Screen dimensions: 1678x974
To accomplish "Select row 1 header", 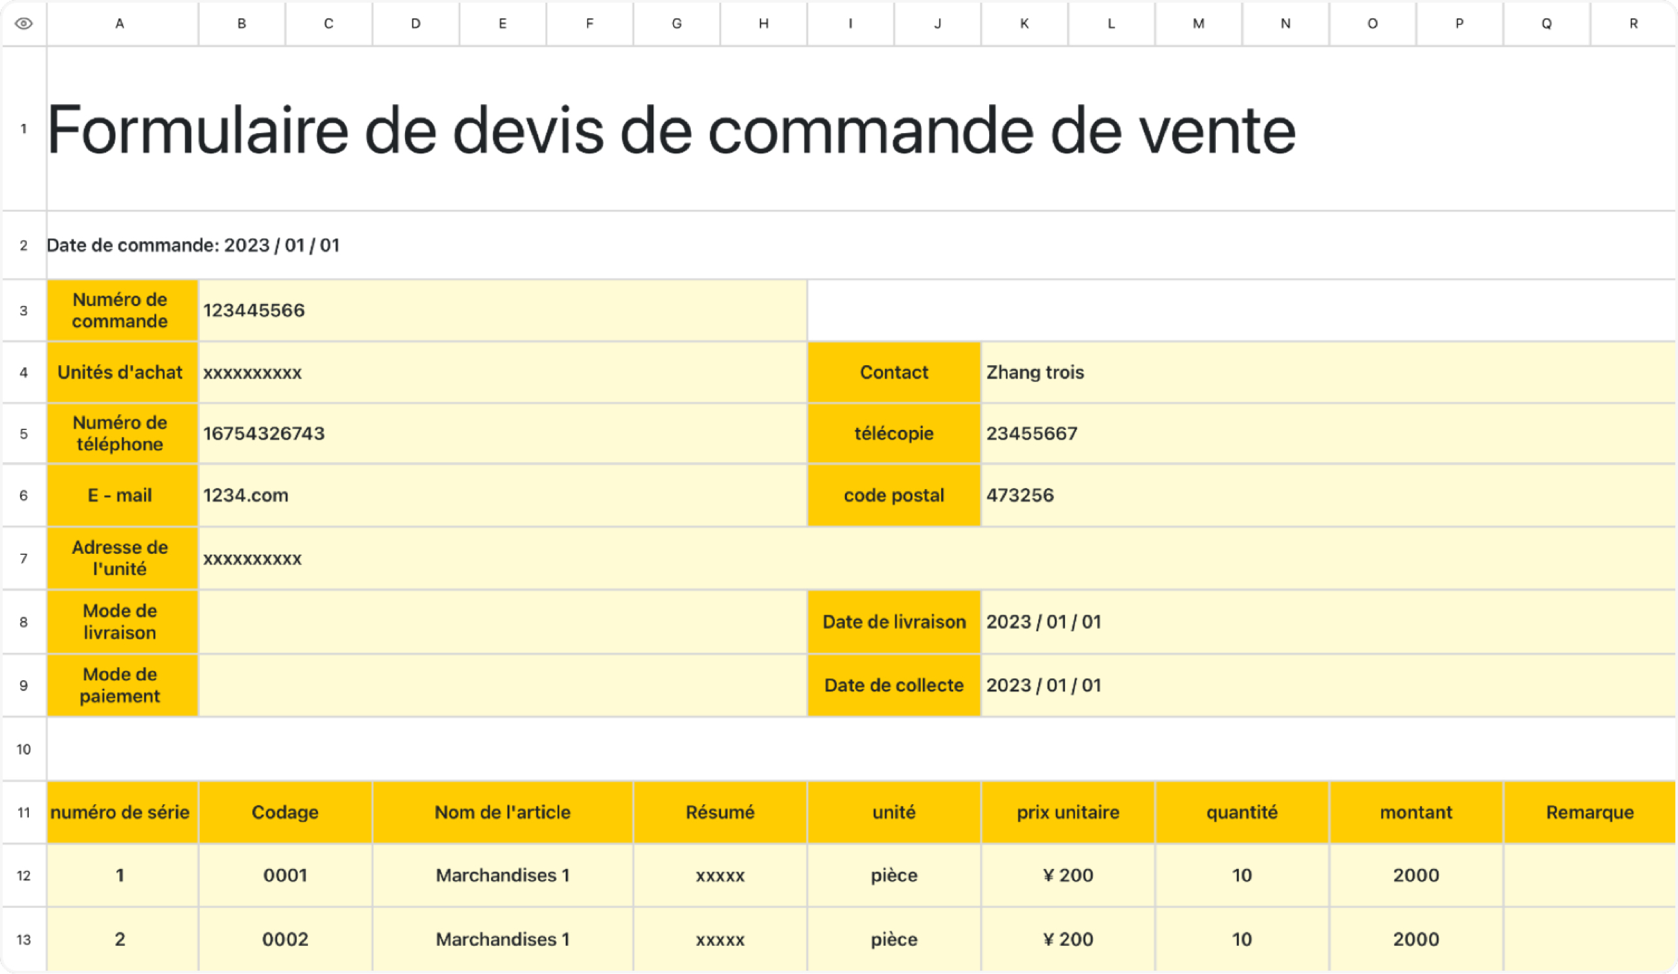I will coord(24,128).
